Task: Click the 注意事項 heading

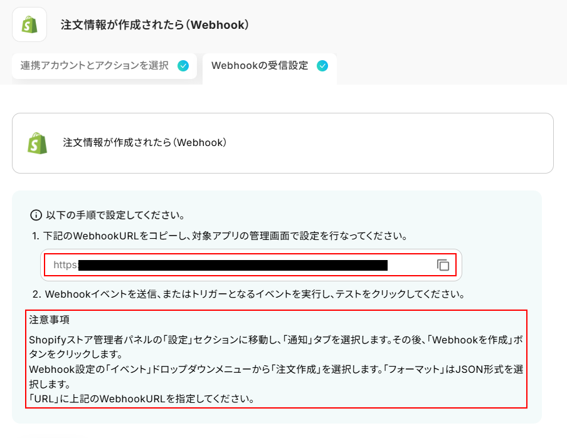Action: [49, 320]
